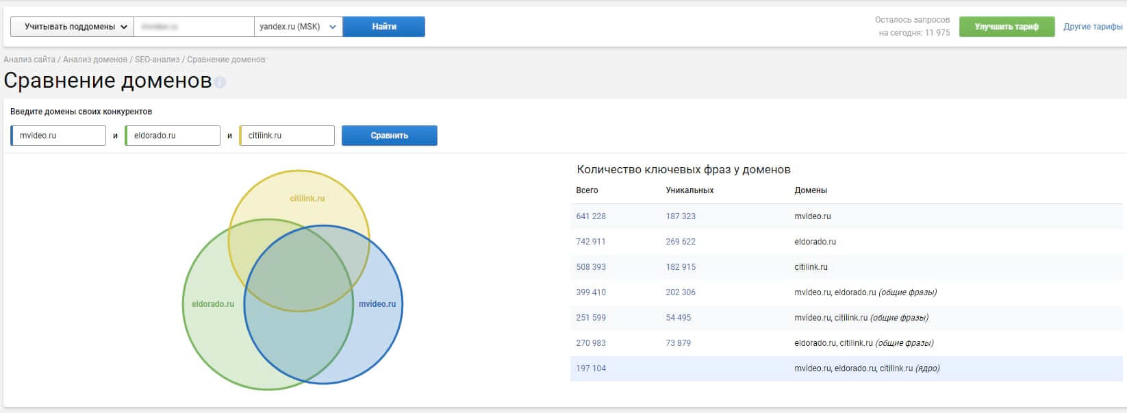Open the 399 410 common phrases total
The height and width of the screenshot is (413, 1127).
[x=591, y=292]
